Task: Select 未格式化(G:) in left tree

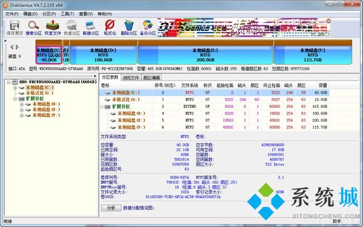Action: (39, 93)
